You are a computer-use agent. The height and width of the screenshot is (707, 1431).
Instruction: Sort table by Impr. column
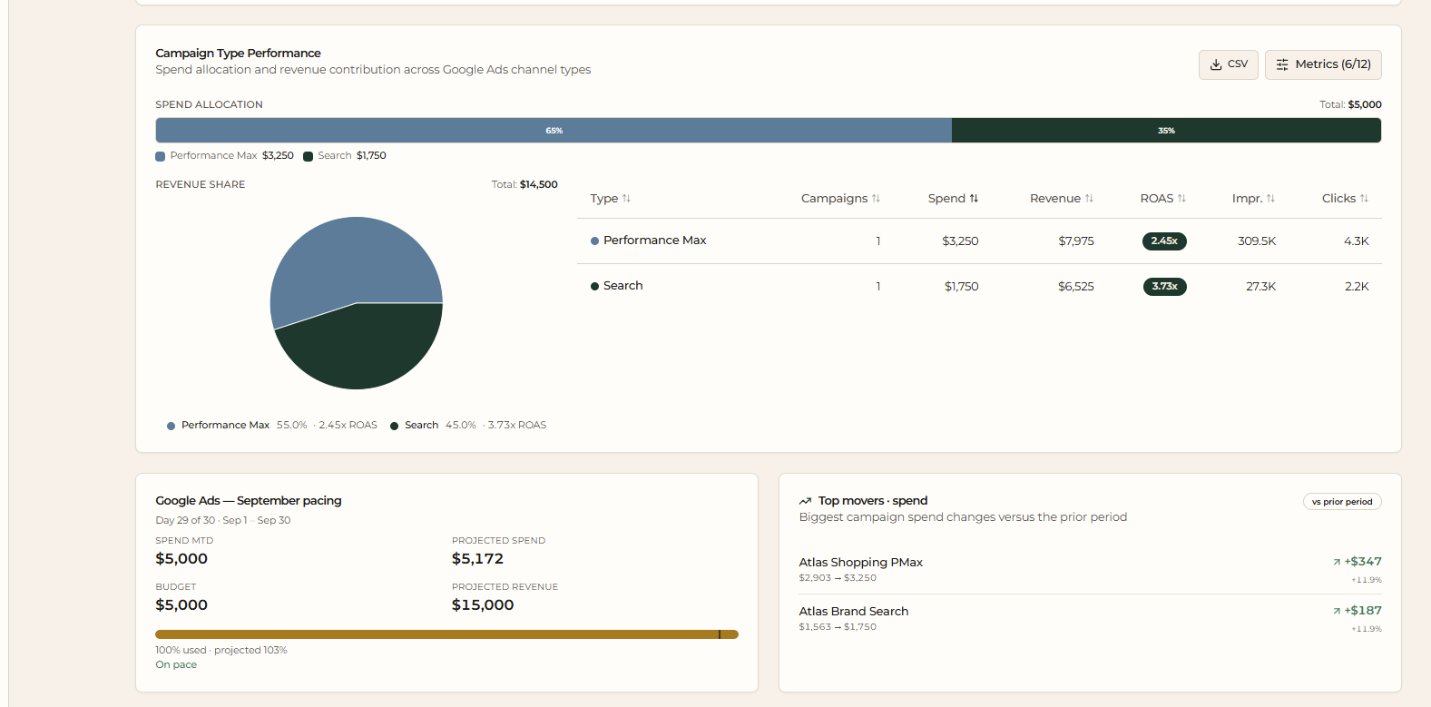tap(1253, 199)
